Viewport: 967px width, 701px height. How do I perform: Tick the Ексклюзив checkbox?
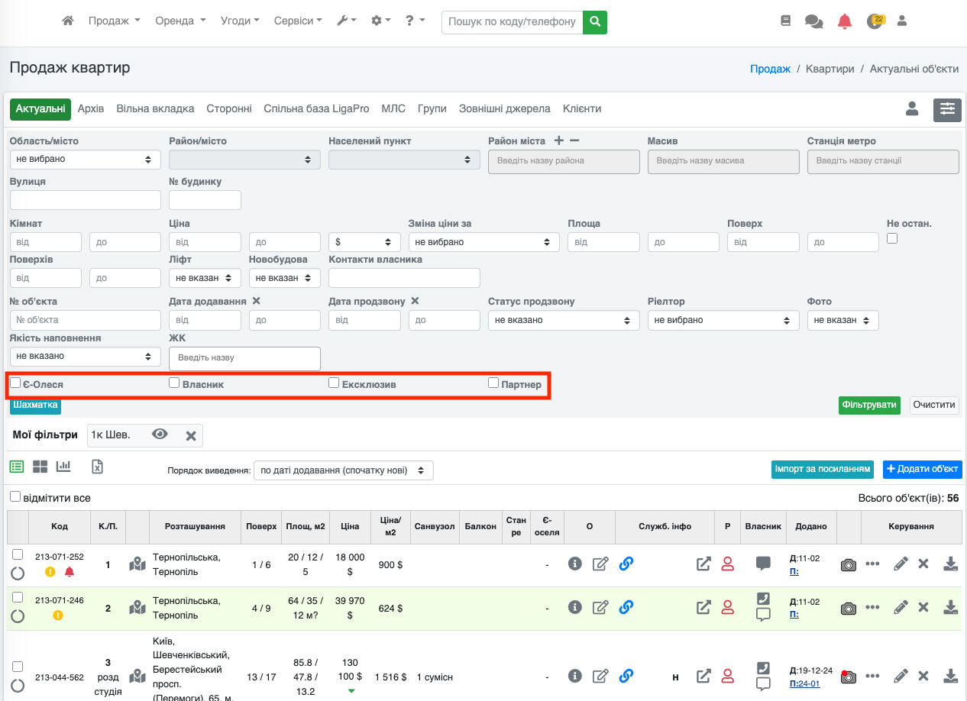[x=334, y=383]
